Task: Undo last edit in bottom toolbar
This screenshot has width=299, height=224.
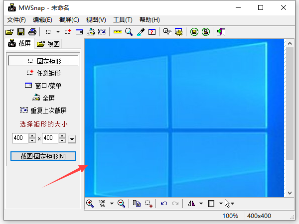Action: (164, 204)
